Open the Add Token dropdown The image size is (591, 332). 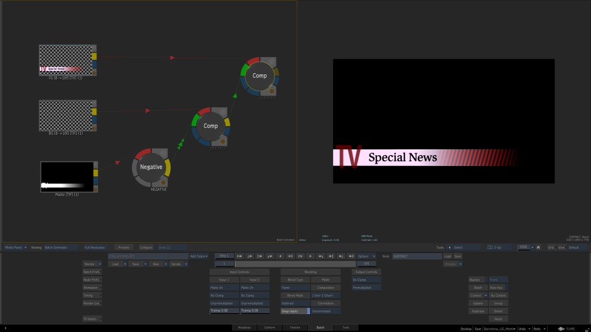199,256
